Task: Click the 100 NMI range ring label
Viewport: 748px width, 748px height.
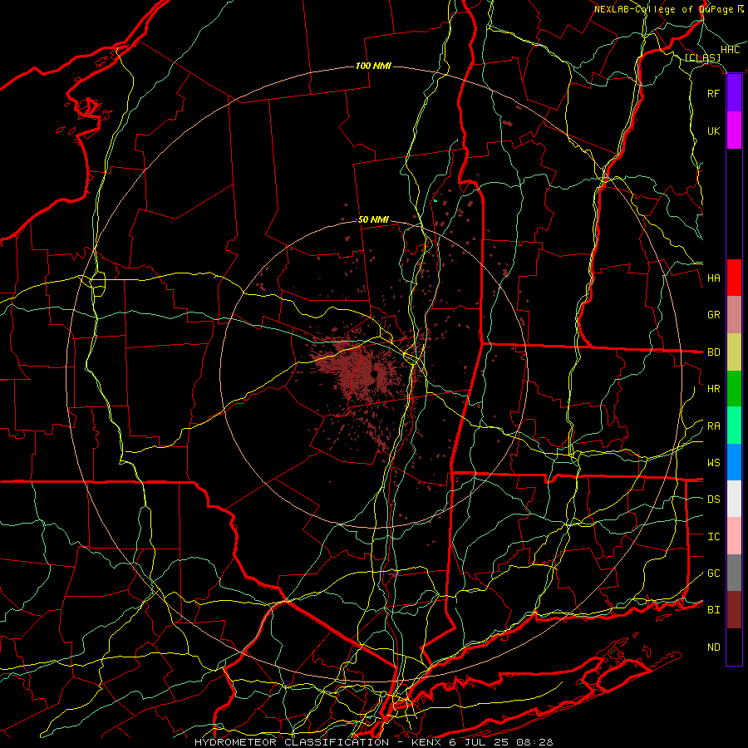Action: click(x=373, y=66)
